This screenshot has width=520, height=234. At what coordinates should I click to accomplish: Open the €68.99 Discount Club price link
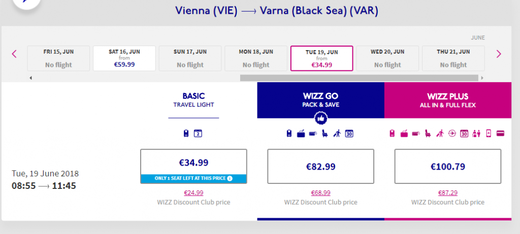click(x=321, y=192)
